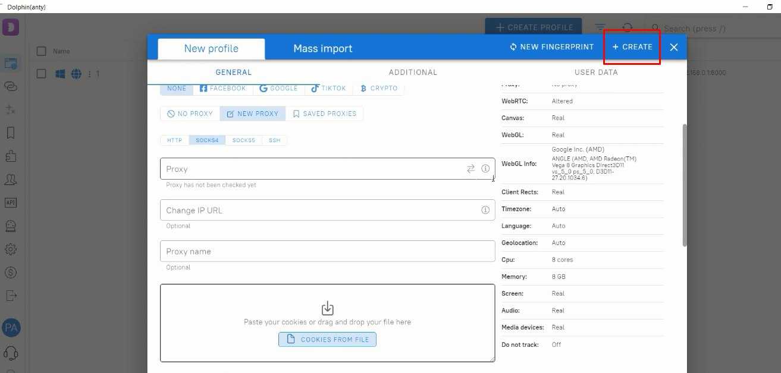Open the settings gear in the sidebar
781x373 pixels.
click(11, 249)
